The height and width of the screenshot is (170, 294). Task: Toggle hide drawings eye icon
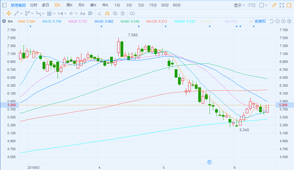point(115,13)
